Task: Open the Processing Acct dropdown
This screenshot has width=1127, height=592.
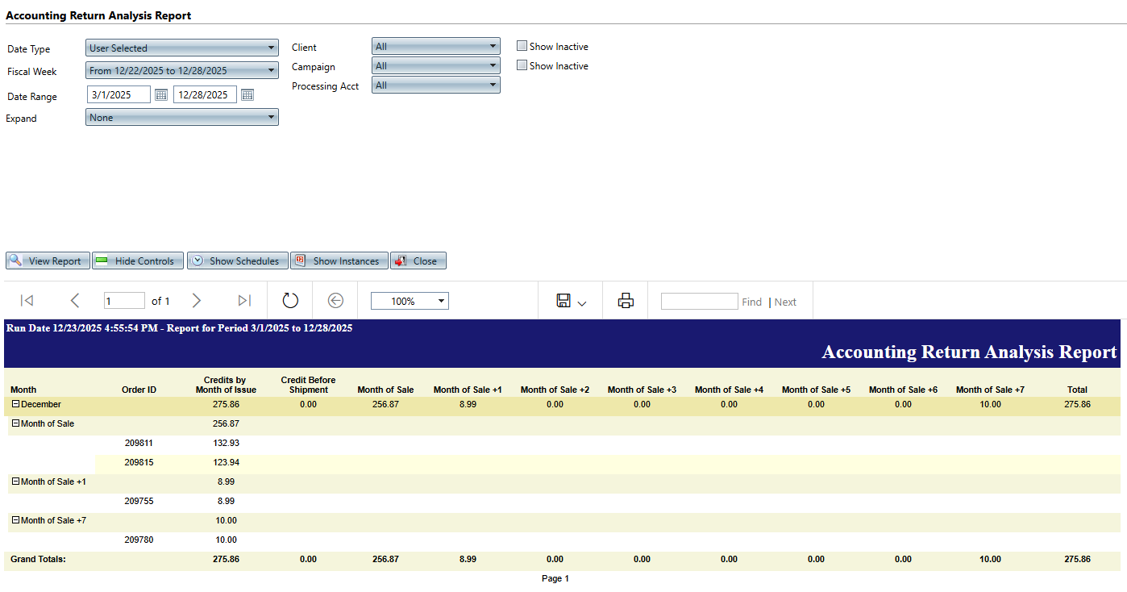Action: pos(435,85)
